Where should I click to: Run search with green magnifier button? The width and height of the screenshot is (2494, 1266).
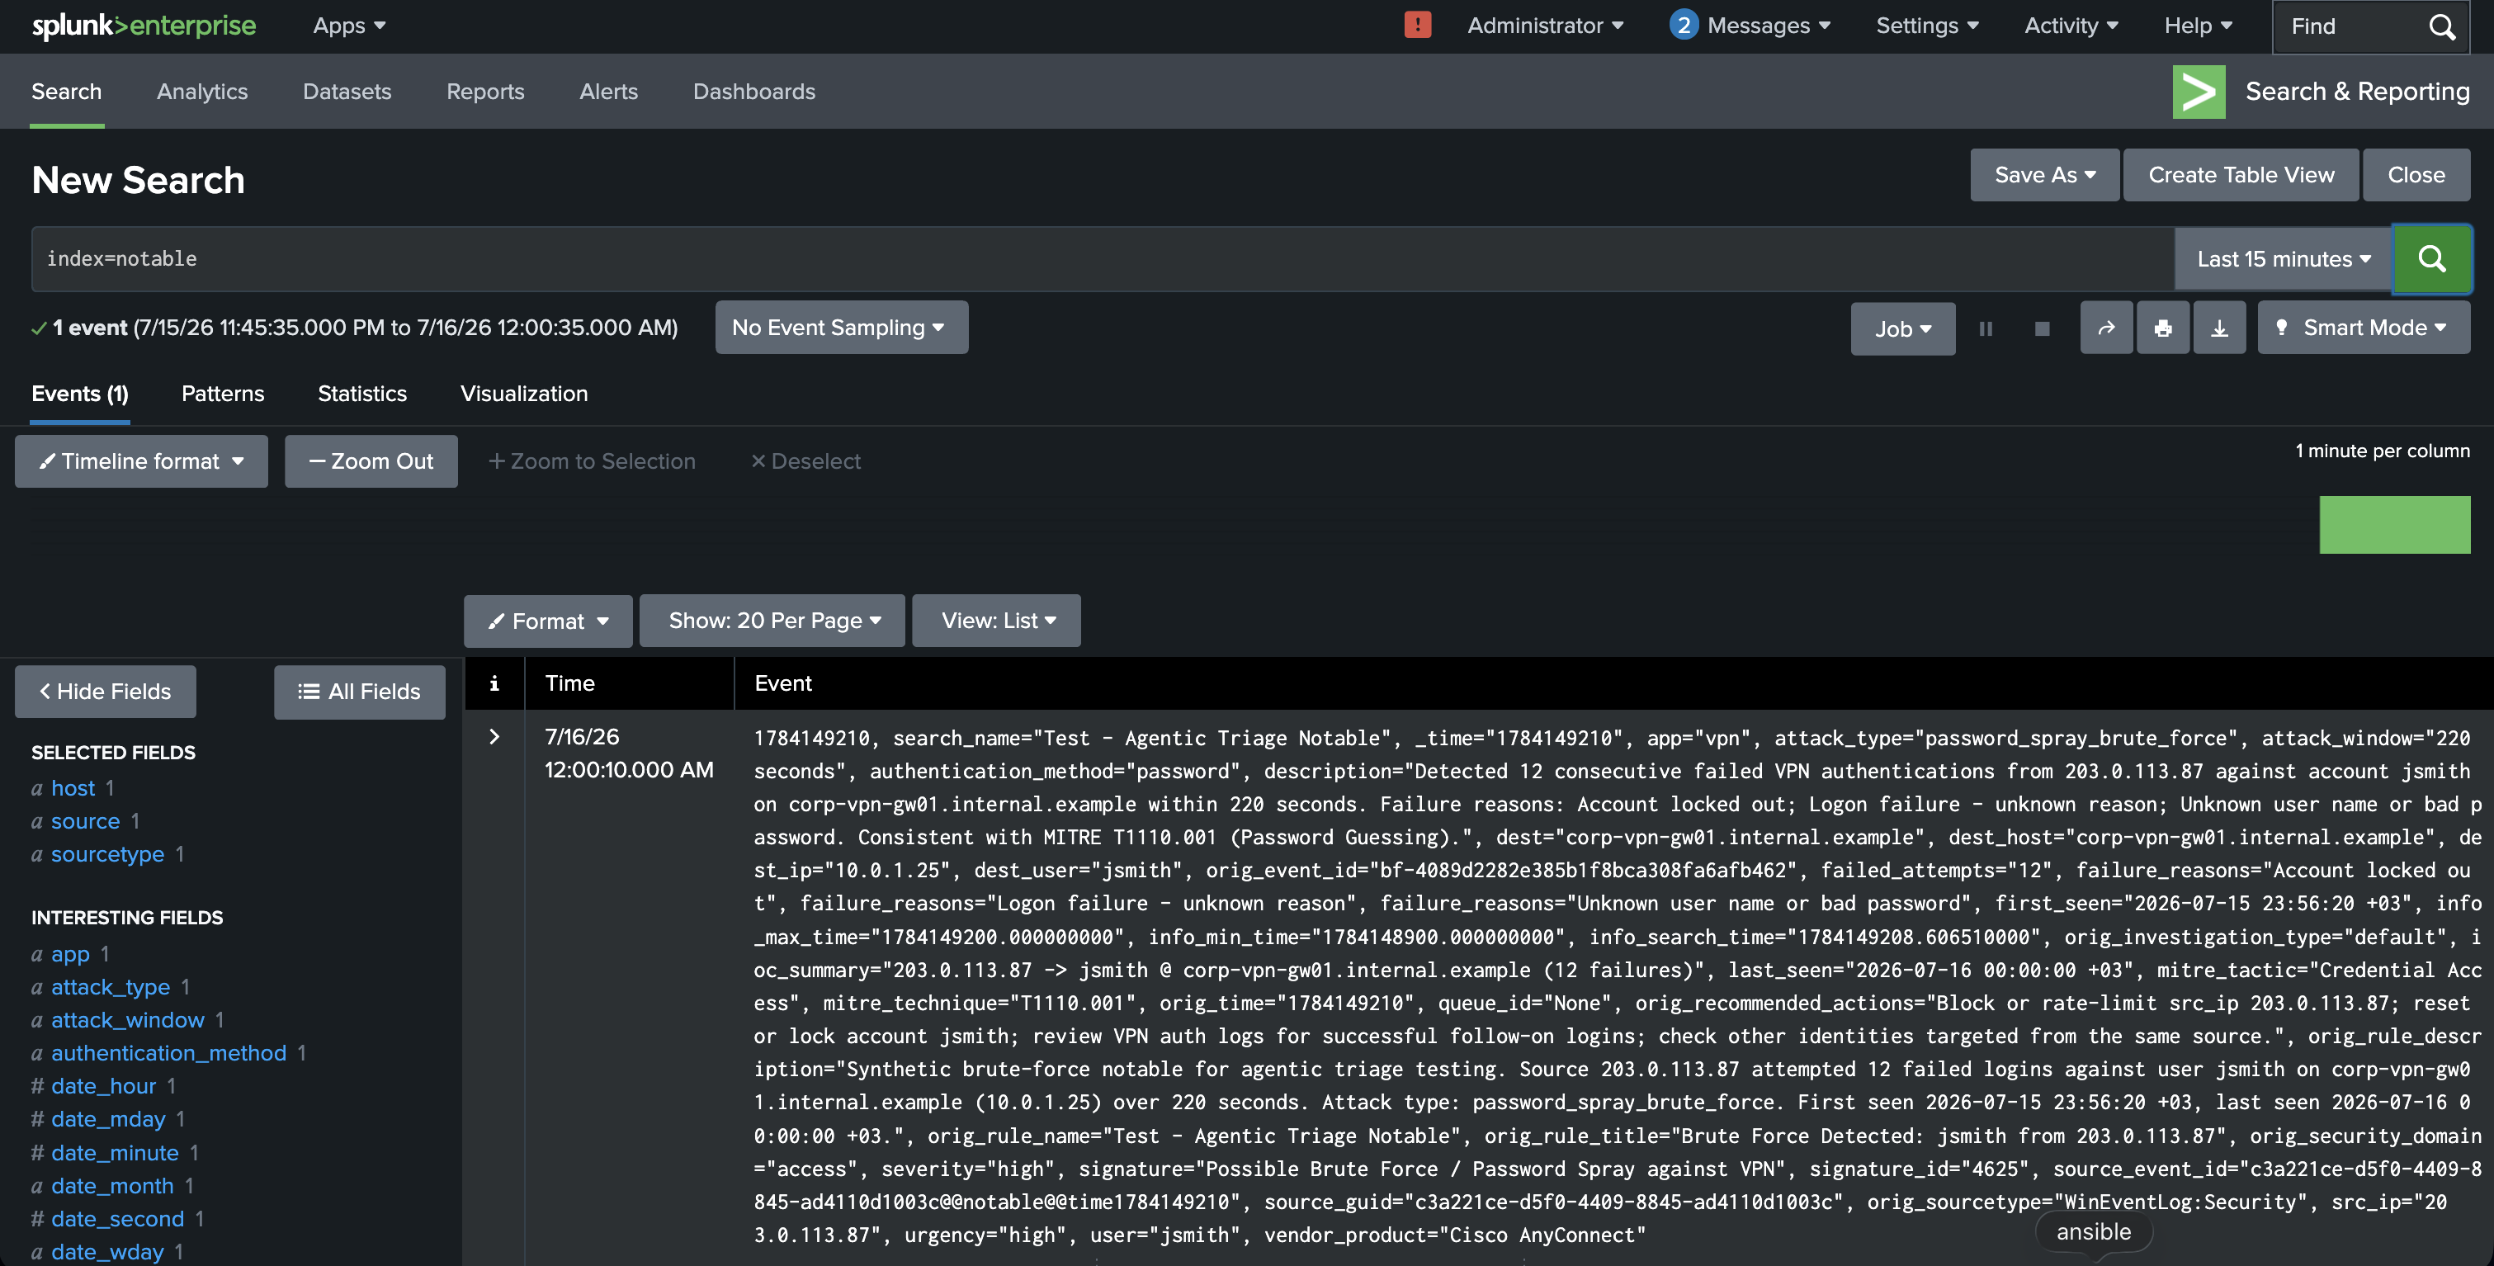[2431, 258]
